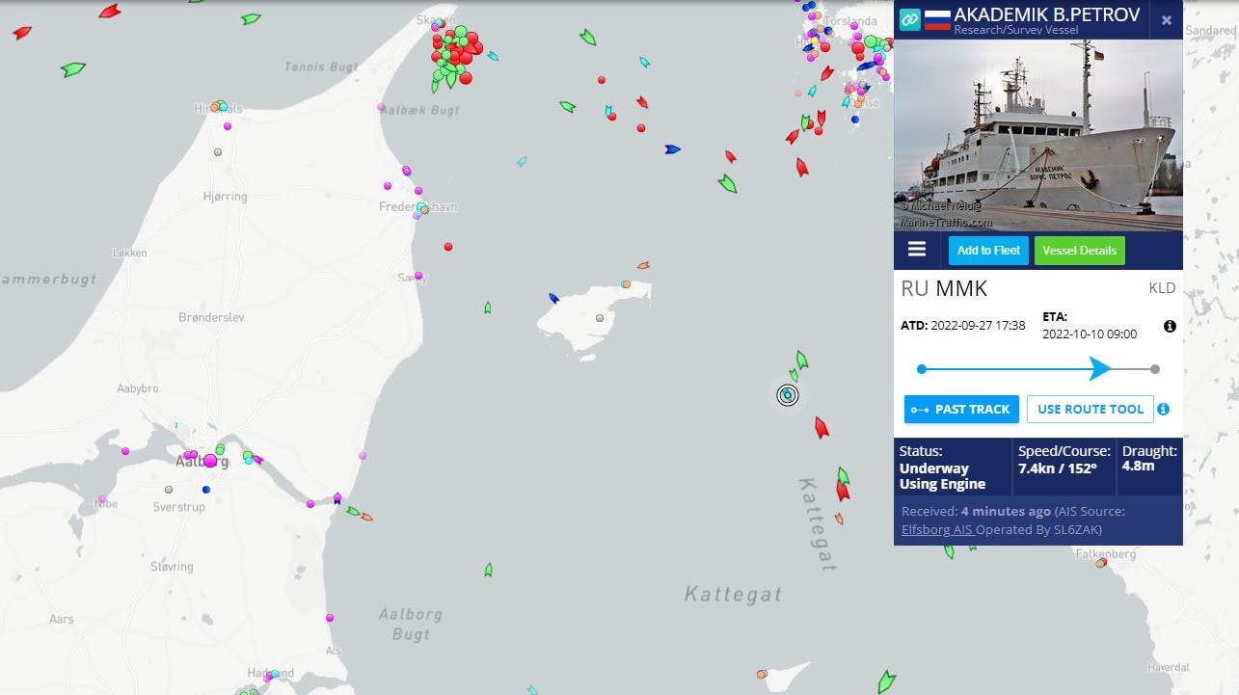This screenshot has height=695, width=1239.
Task: Click the Akademik B.Petrov vessel photo
Action: coord(1037,135)
